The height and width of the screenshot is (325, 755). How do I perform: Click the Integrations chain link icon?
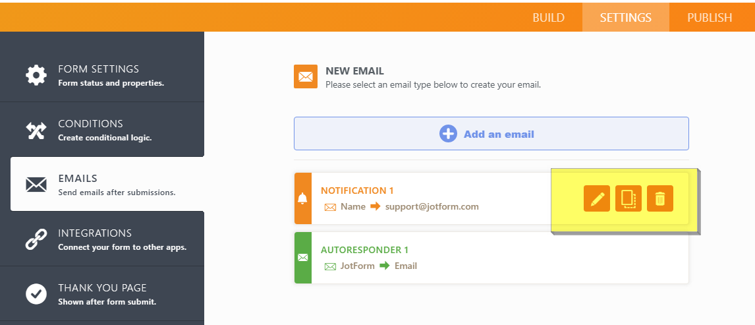[x=36, y=239]
